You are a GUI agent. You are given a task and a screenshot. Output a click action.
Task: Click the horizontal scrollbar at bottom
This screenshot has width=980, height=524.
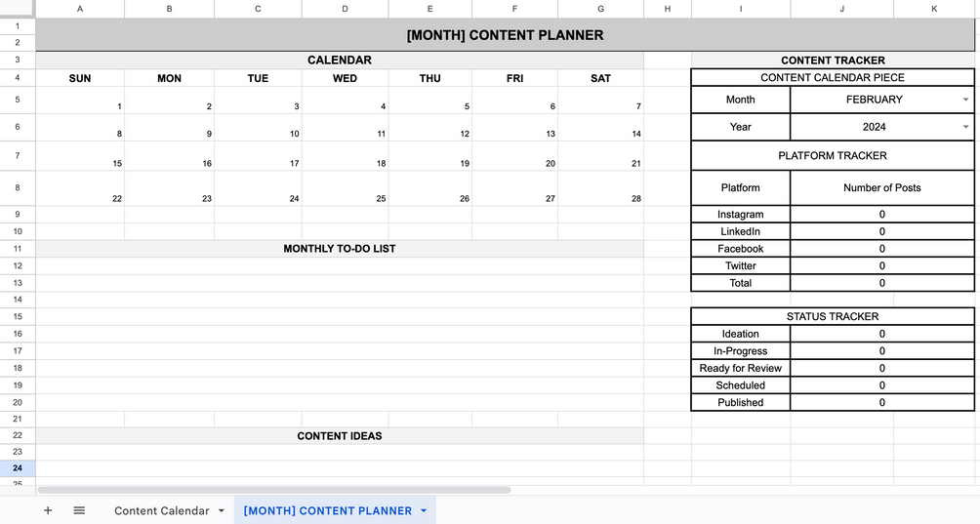[x=273, y=490]
